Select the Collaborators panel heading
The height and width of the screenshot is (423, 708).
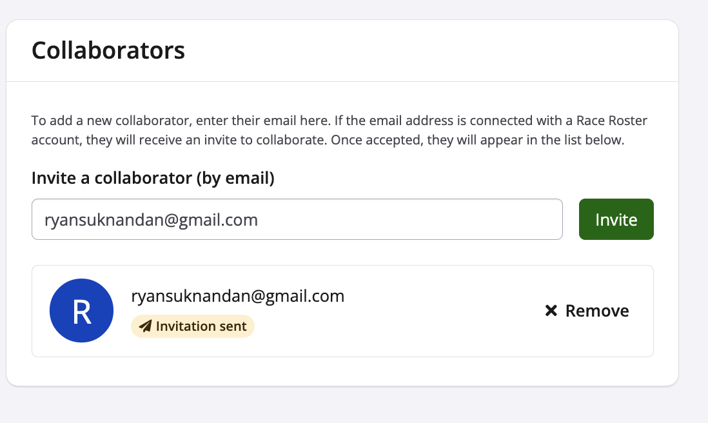108,50
